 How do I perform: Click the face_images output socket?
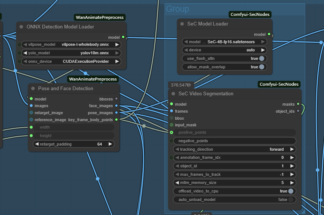pyautogui.click(x=117, y=106)
